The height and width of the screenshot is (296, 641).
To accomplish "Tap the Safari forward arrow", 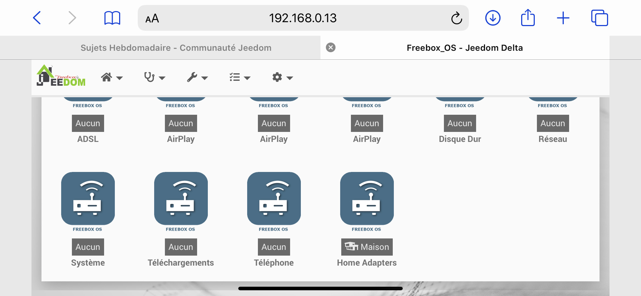I will 72,18.
